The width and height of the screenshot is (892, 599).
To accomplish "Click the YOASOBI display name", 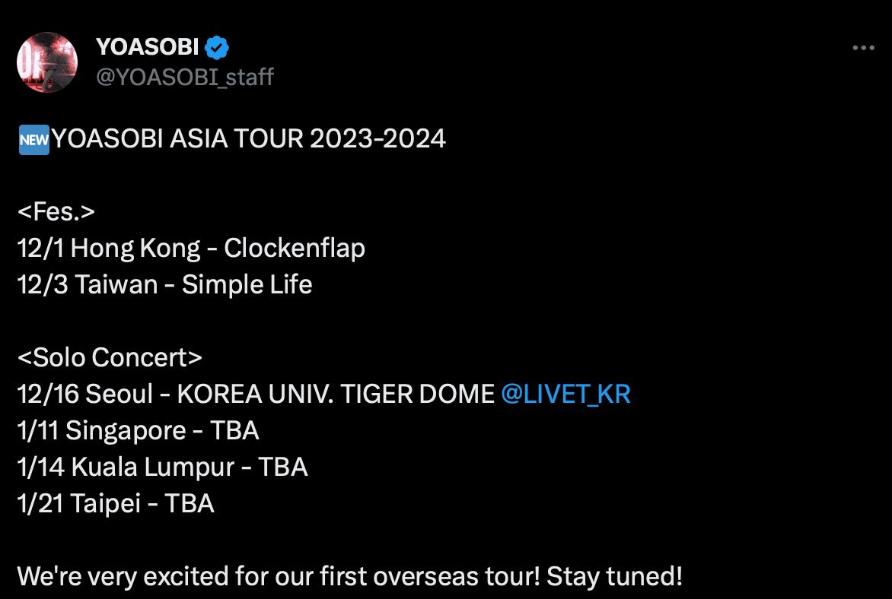I will click(x=147, y=48).
